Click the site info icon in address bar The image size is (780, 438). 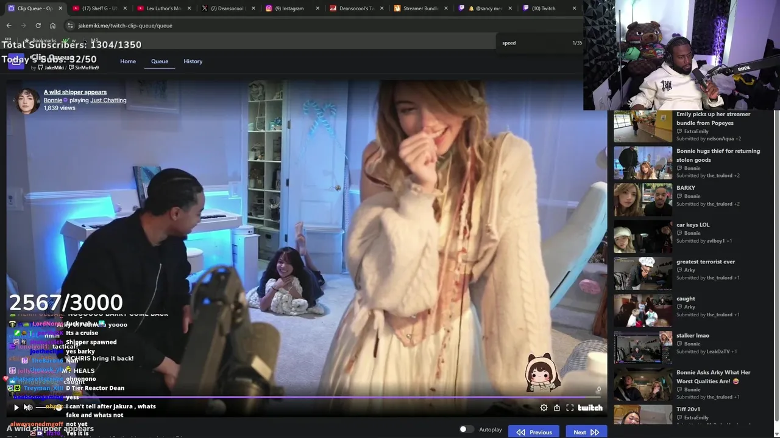tap(70, 26)
